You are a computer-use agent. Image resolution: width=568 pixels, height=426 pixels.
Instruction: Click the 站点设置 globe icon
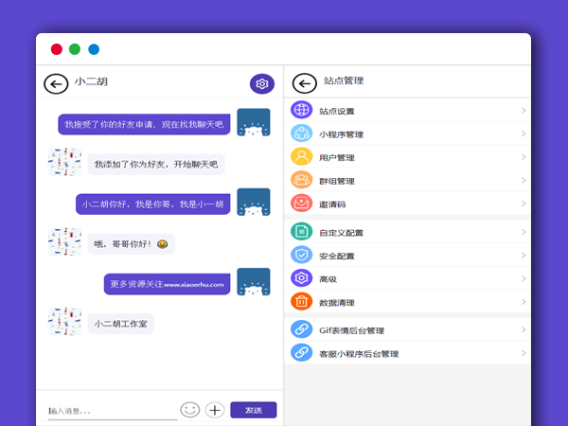tap(302, 111)
